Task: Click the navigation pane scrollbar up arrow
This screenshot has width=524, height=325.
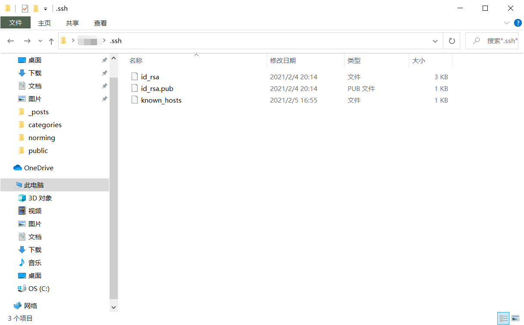Action: tap(114, 58)
